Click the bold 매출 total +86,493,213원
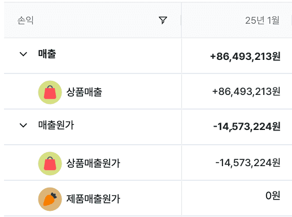The image size is (292, 217). pos(245,57)
